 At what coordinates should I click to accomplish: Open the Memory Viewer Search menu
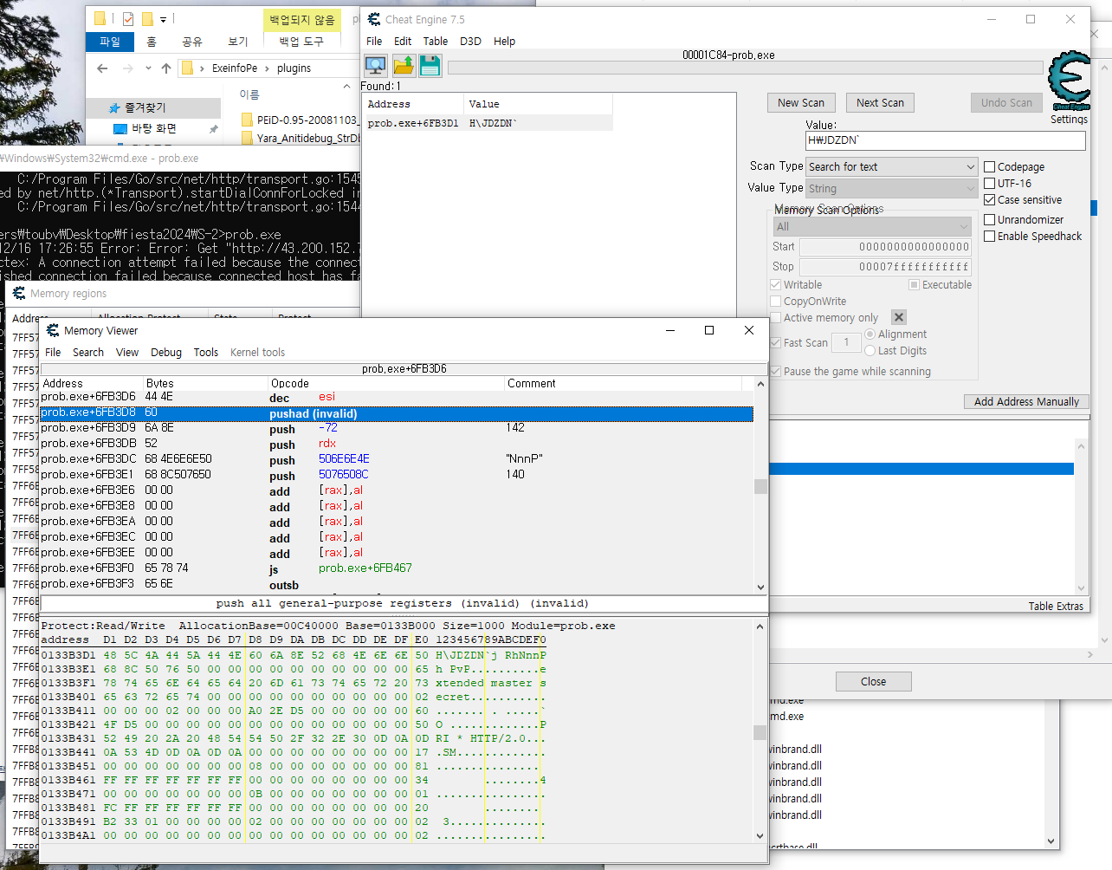click(88, 352)
